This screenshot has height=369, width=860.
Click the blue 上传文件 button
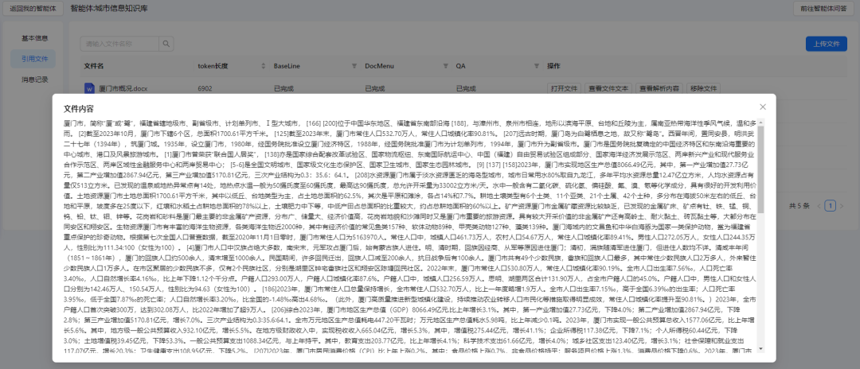pyautogui.click(x=826, y=44)
